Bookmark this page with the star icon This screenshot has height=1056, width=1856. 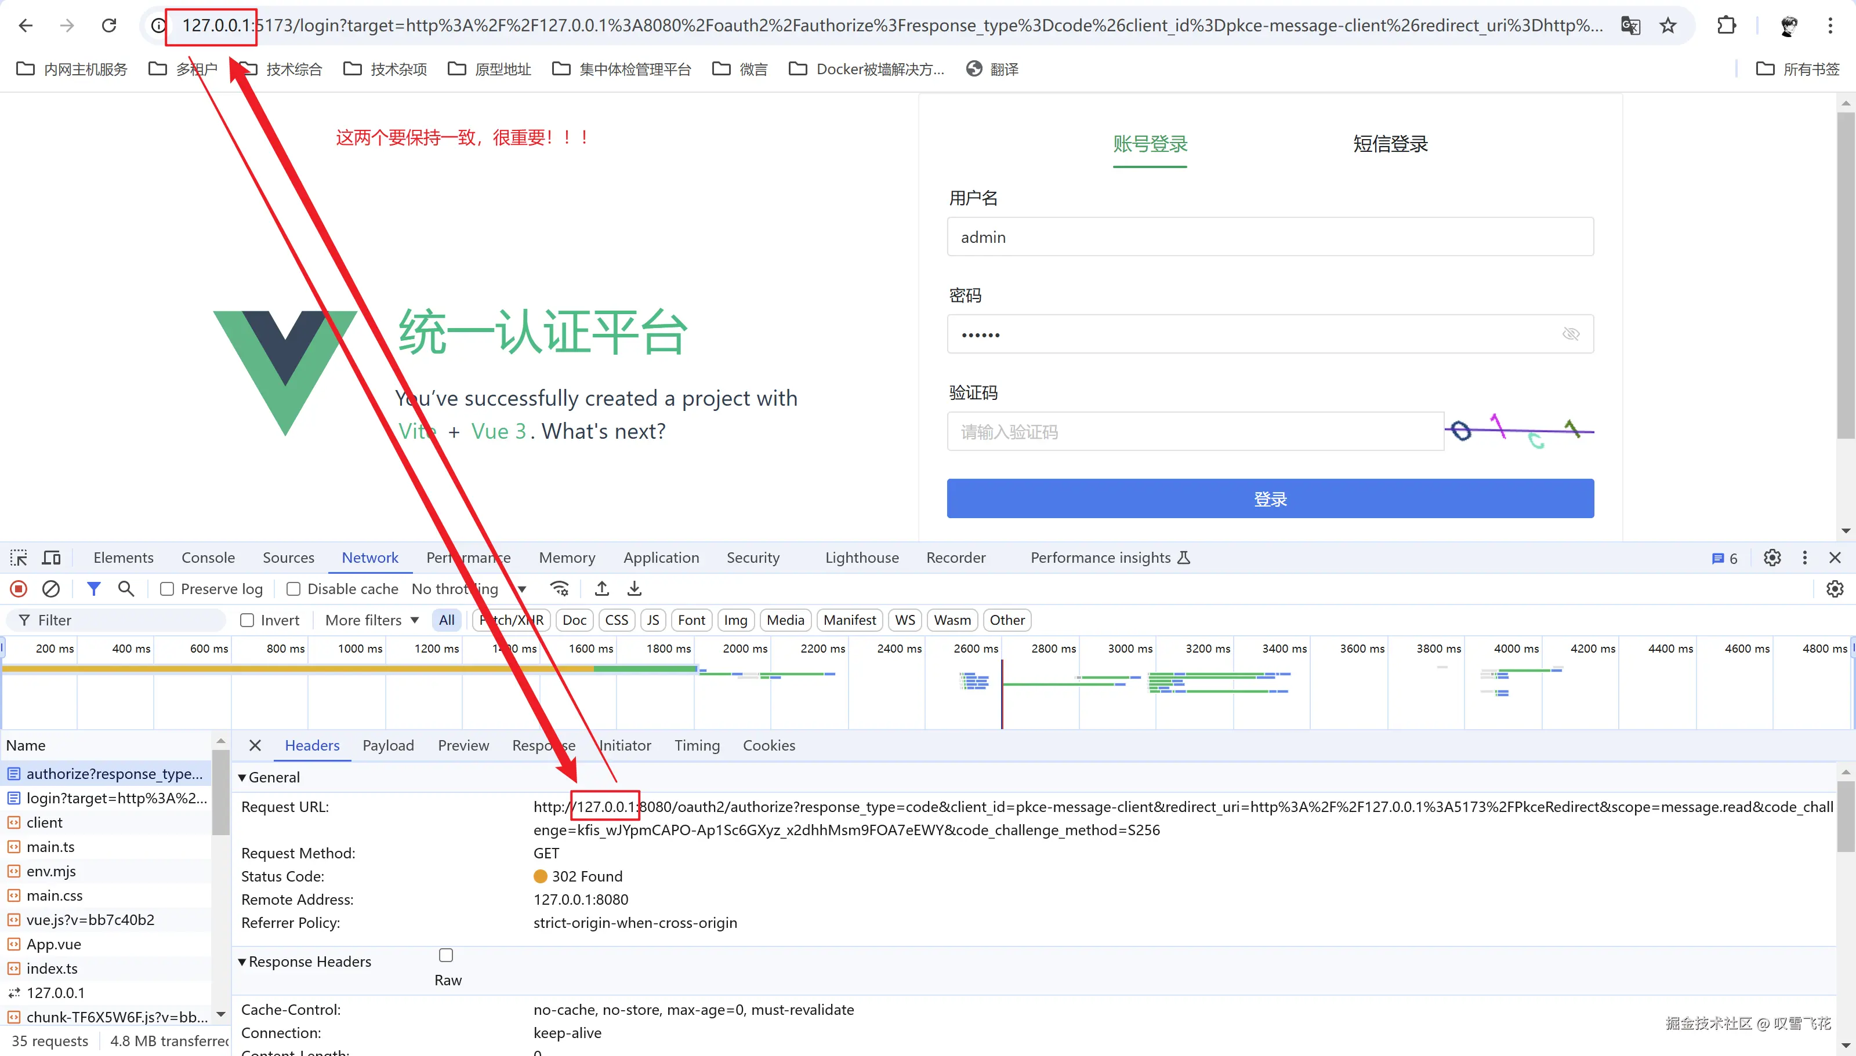tap(1668, 26)
